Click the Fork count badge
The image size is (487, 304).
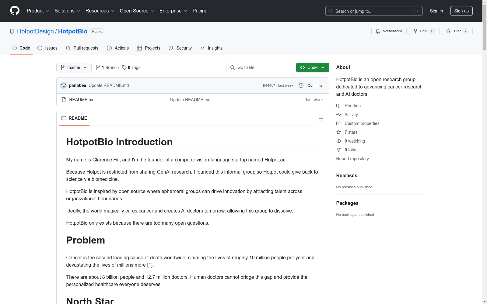pyautogui.click(x=432, y=31)
